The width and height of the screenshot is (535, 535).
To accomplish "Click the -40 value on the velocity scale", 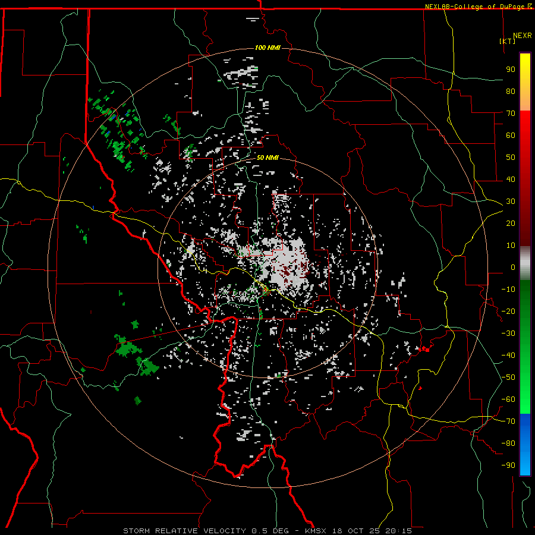I will [x=508, y=355].
